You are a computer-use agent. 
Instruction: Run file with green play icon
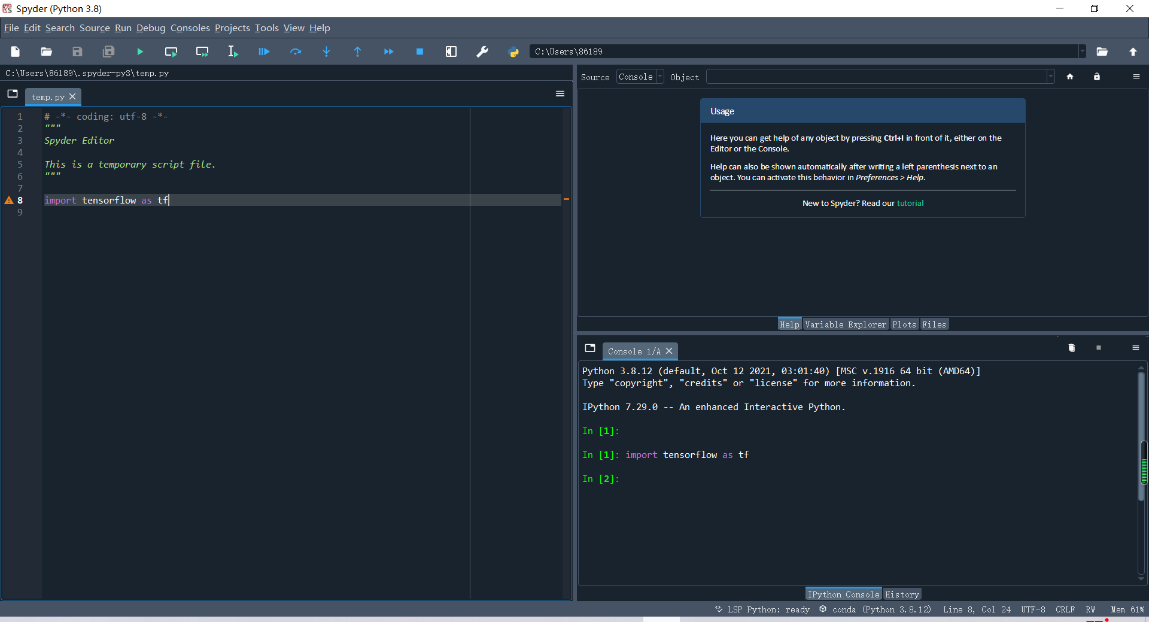(x=140, y=51)
